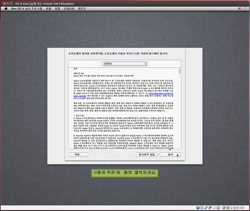This screenshot has width=250, height=211.
Task: Click the hard disk activity status icon
Action: pyautogui.click(x=198, y=208)
